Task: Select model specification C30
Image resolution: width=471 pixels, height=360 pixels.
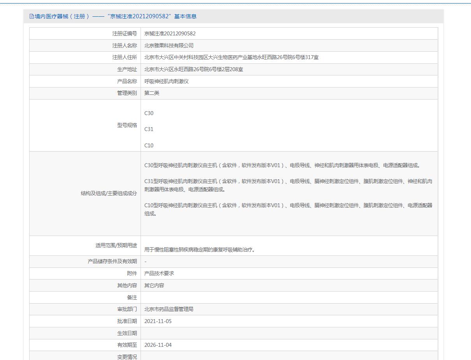Action: (x=149, y=113)
